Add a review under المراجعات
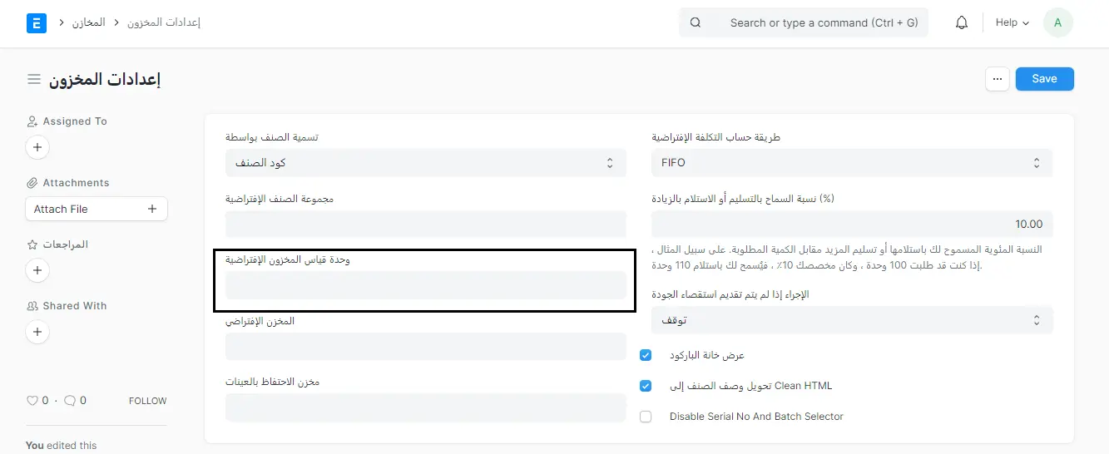The width and height of the screenshot is (1109, 454). coord(37,271)
